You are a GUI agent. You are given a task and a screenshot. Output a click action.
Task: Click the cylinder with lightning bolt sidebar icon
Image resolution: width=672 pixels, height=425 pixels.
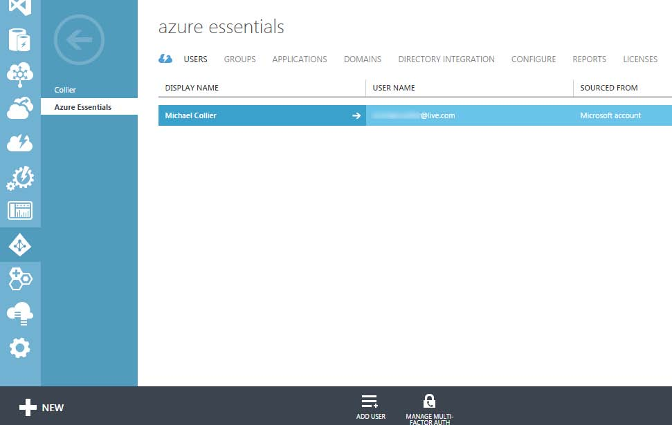point(20,40)
